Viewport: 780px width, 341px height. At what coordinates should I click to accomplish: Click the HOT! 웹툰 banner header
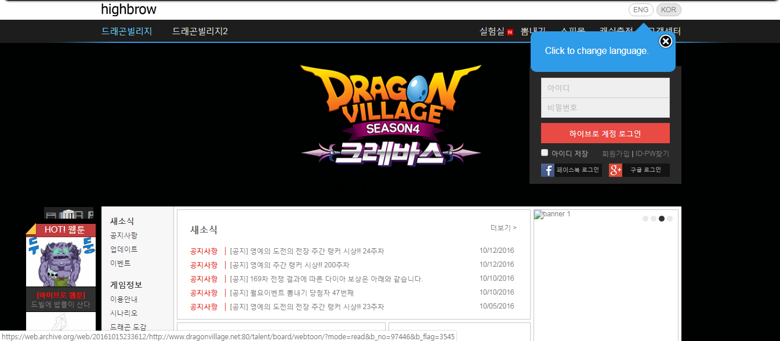[60, 230]
